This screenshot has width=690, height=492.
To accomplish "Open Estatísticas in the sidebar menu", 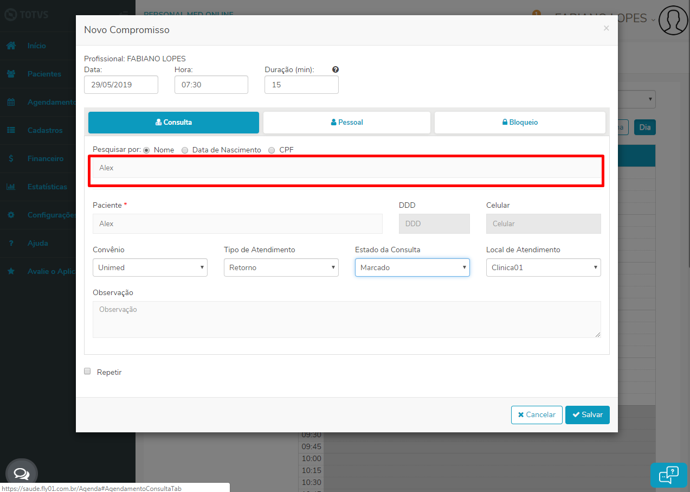I will point(48,187).
